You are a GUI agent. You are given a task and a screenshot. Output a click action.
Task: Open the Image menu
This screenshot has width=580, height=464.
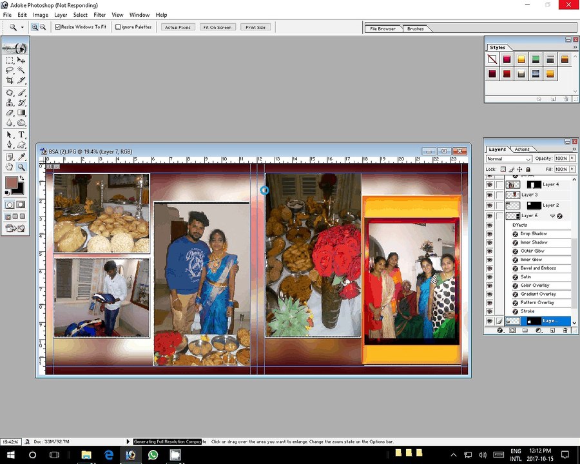pos(41,15)
